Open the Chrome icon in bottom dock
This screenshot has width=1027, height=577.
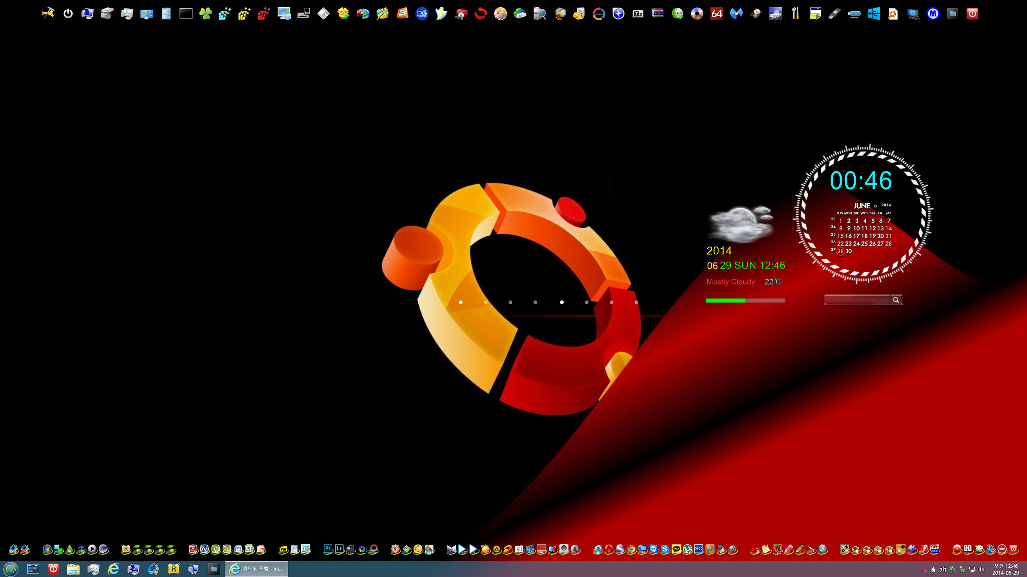631,549
